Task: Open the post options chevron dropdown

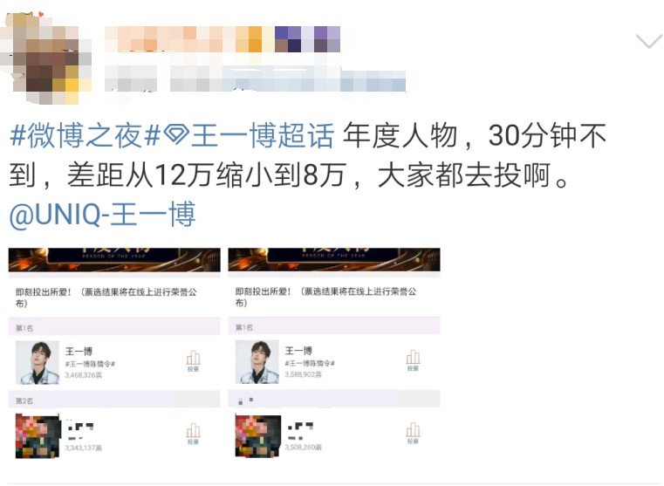Action: click(x=649, y=41)
